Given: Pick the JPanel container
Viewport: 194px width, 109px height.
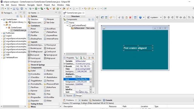Looking at the screenshot, I should [32, 29].
